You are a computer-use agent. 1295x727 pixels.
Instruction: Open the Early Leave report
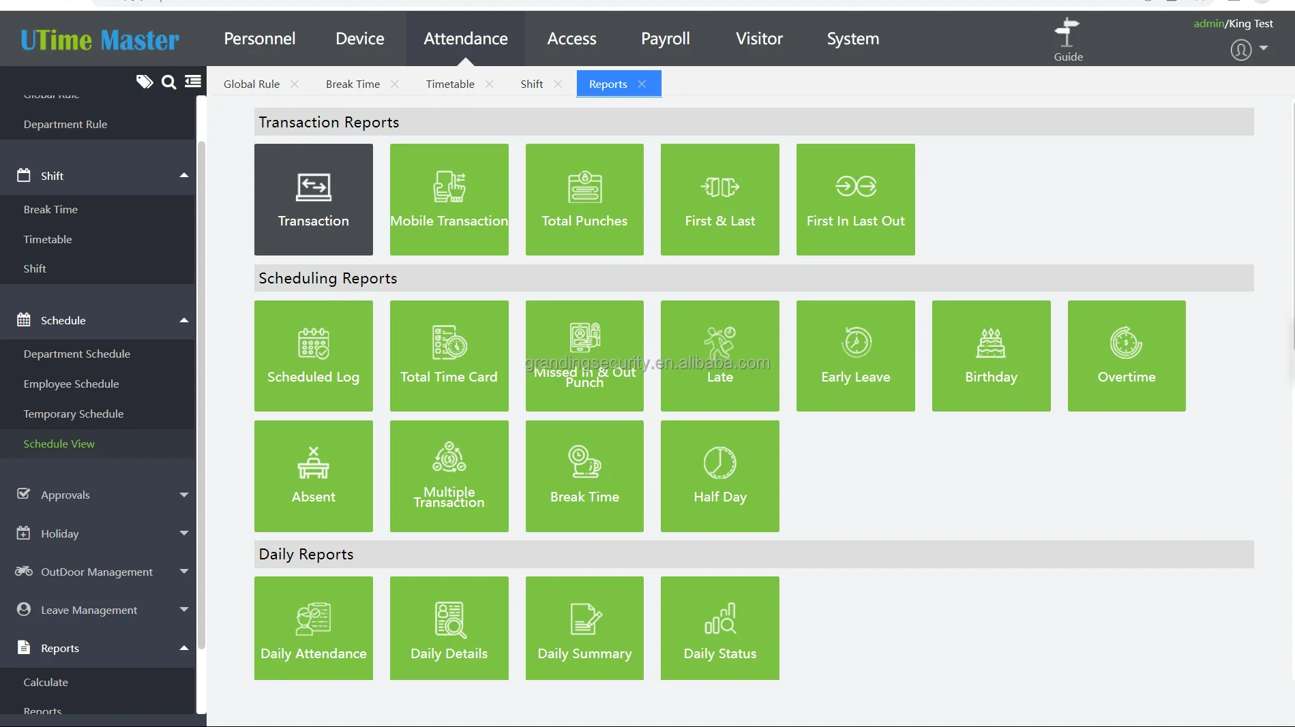855,356
